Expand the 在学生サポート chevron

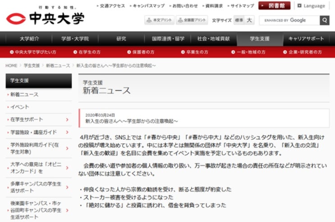[67, 120]
